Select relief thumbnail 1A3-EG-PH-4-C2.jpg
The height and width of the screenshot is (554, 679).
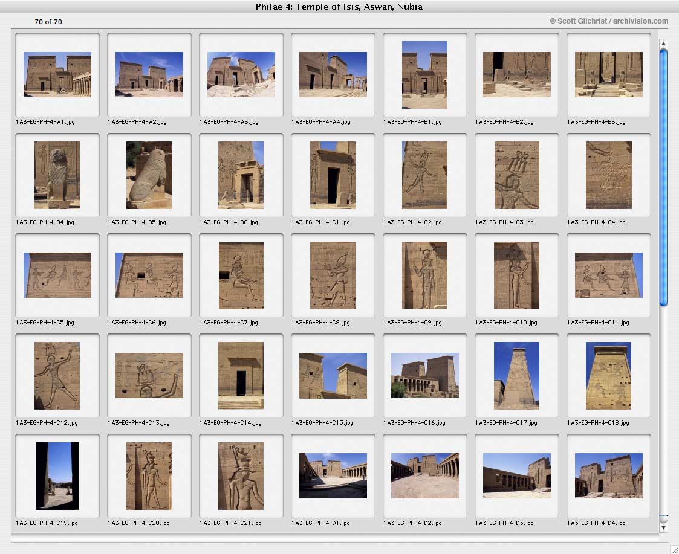click(x=424, y=175)
